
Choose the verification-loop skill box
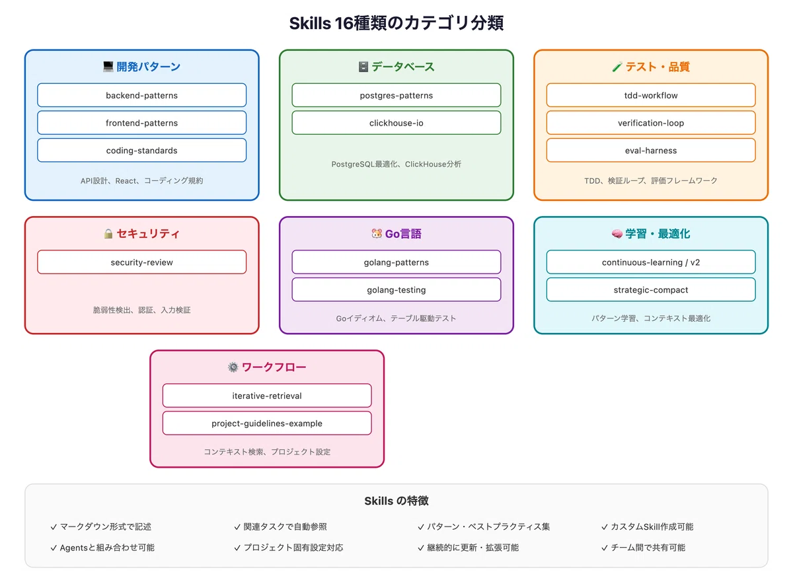click(651, 123)
